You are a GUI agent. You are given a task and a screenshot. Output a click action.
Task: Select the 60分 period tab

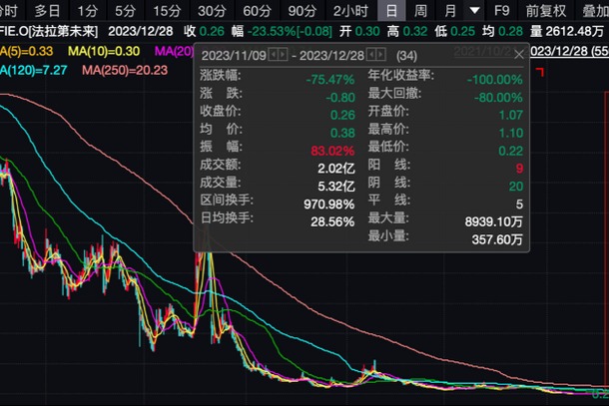[x=257, y=11]
